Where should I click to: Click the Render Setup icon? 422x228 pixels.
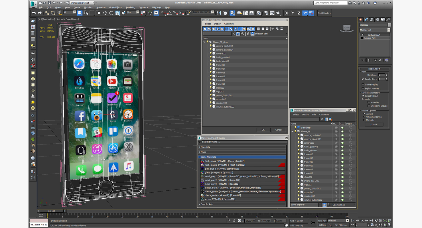pos(266,13)
